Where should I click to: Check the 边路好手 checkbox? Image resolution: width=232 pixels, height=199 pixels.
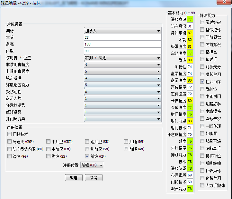[x=202, y=104]
